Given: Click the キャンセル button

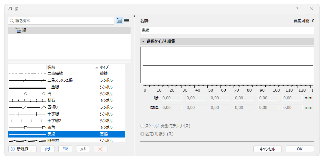Looking at the screenshot, I should pos(267,149).
